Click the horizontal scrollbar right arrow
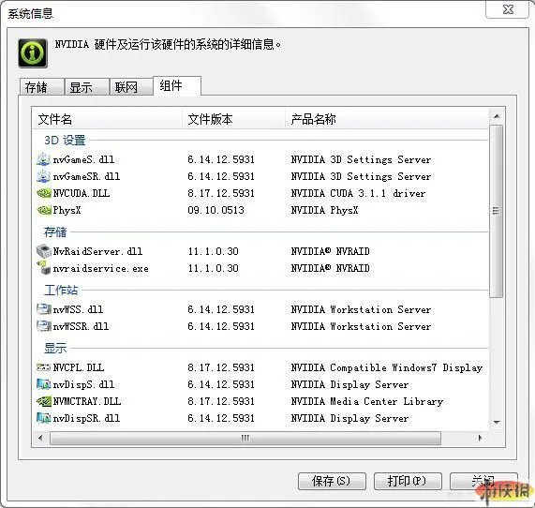This screenshot has width=535, height=508. 481,438
